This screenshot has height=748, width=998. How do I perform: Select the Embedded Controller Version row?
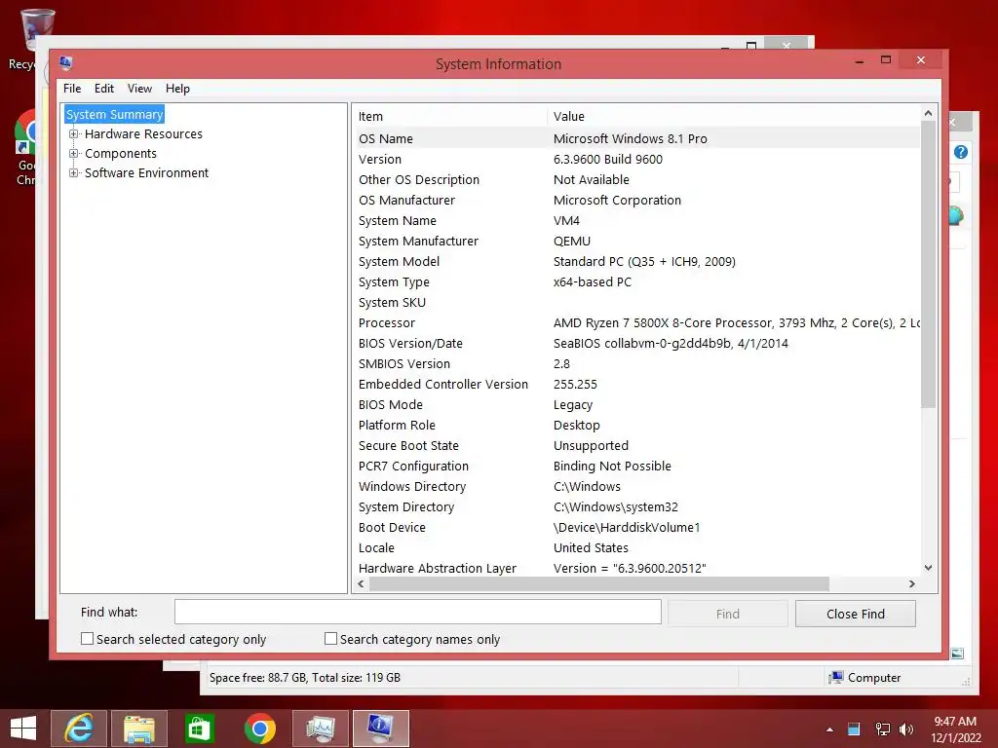pos(636,384)
